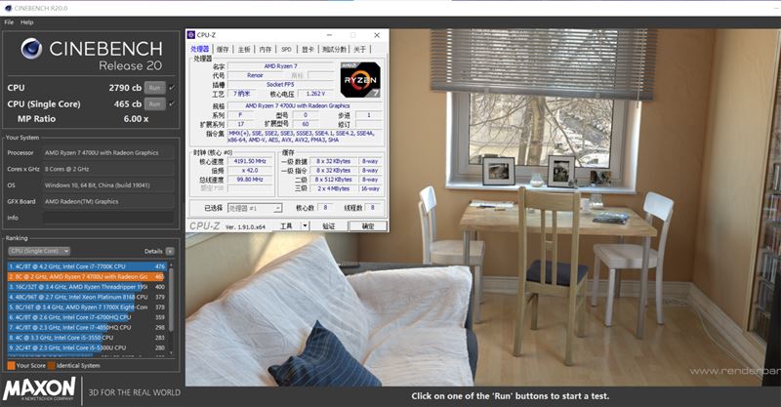The image size is (781, 407).
Task: Click the Windows 10 OS field
Action: pos(108,185)
